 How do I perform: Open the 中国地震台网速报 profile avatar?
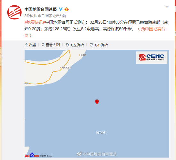click(x=14, y=12)
